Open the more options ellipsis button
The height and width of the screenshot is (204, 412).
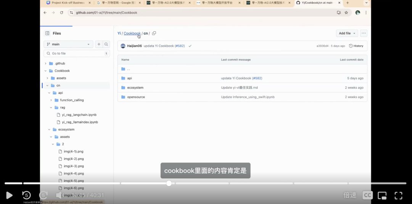pyautogui.click(x=364, y=33)
